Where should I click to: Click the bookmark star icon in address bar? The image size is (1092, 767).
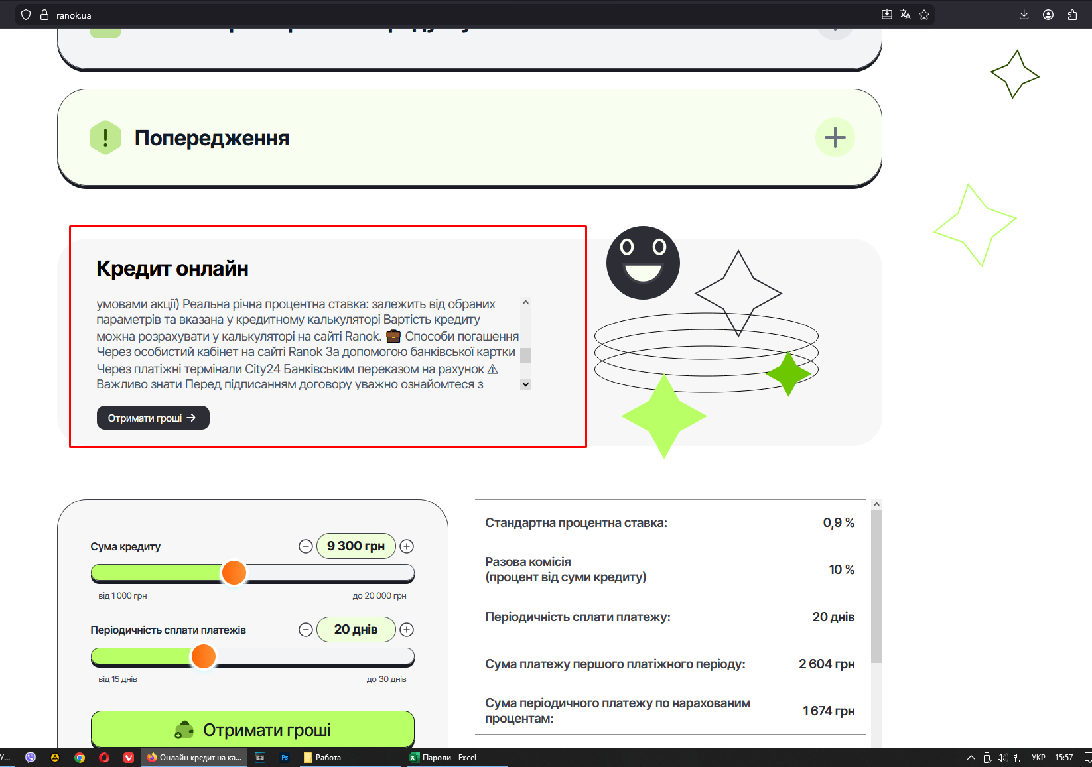click(924, 15)
